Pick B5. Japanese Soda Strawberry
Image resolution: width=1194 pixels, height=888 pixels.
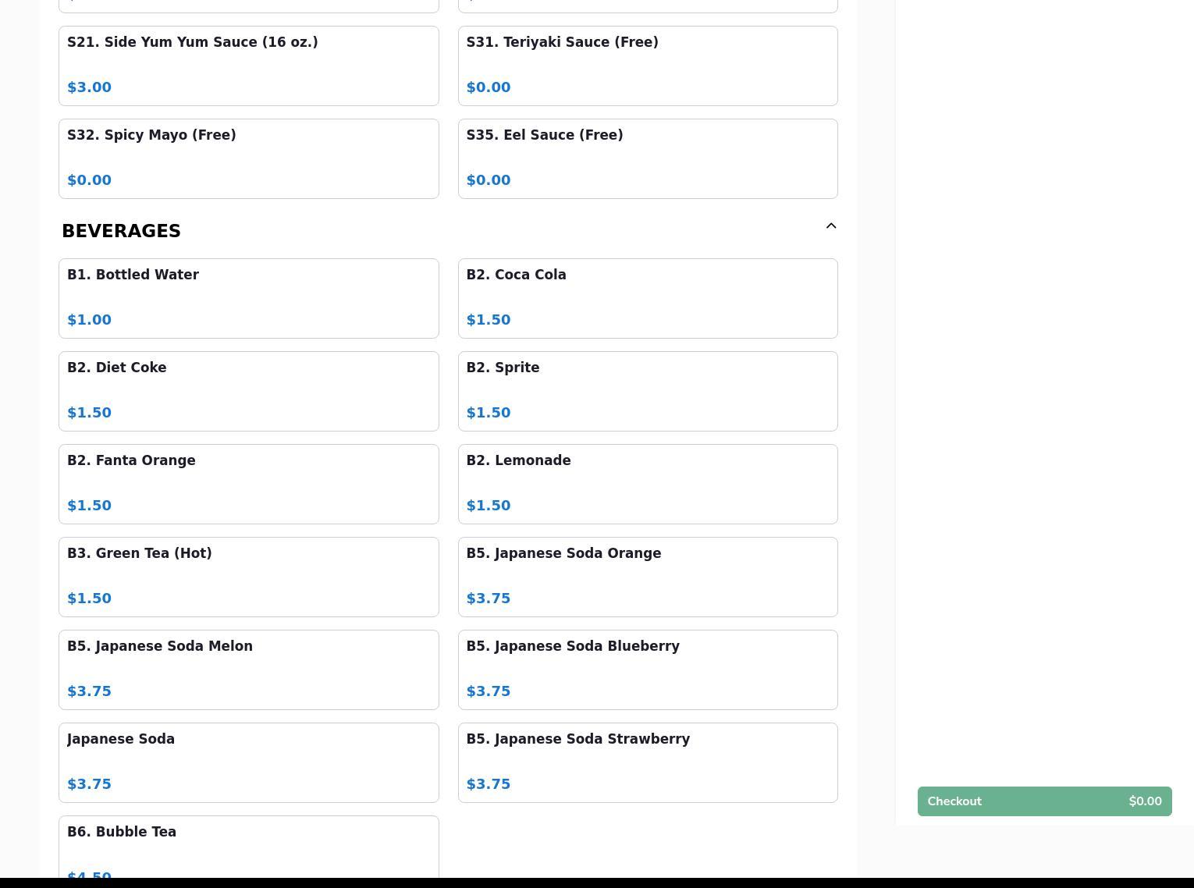[647, 762]
